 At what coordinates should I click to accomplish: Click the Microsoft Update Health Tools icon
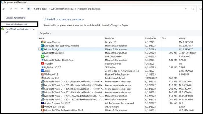click(x=42, y=60)
